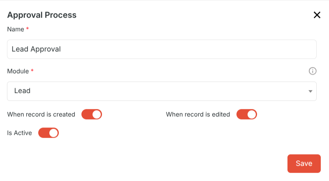
Task: Save the approval process
Action: point(304,164)
